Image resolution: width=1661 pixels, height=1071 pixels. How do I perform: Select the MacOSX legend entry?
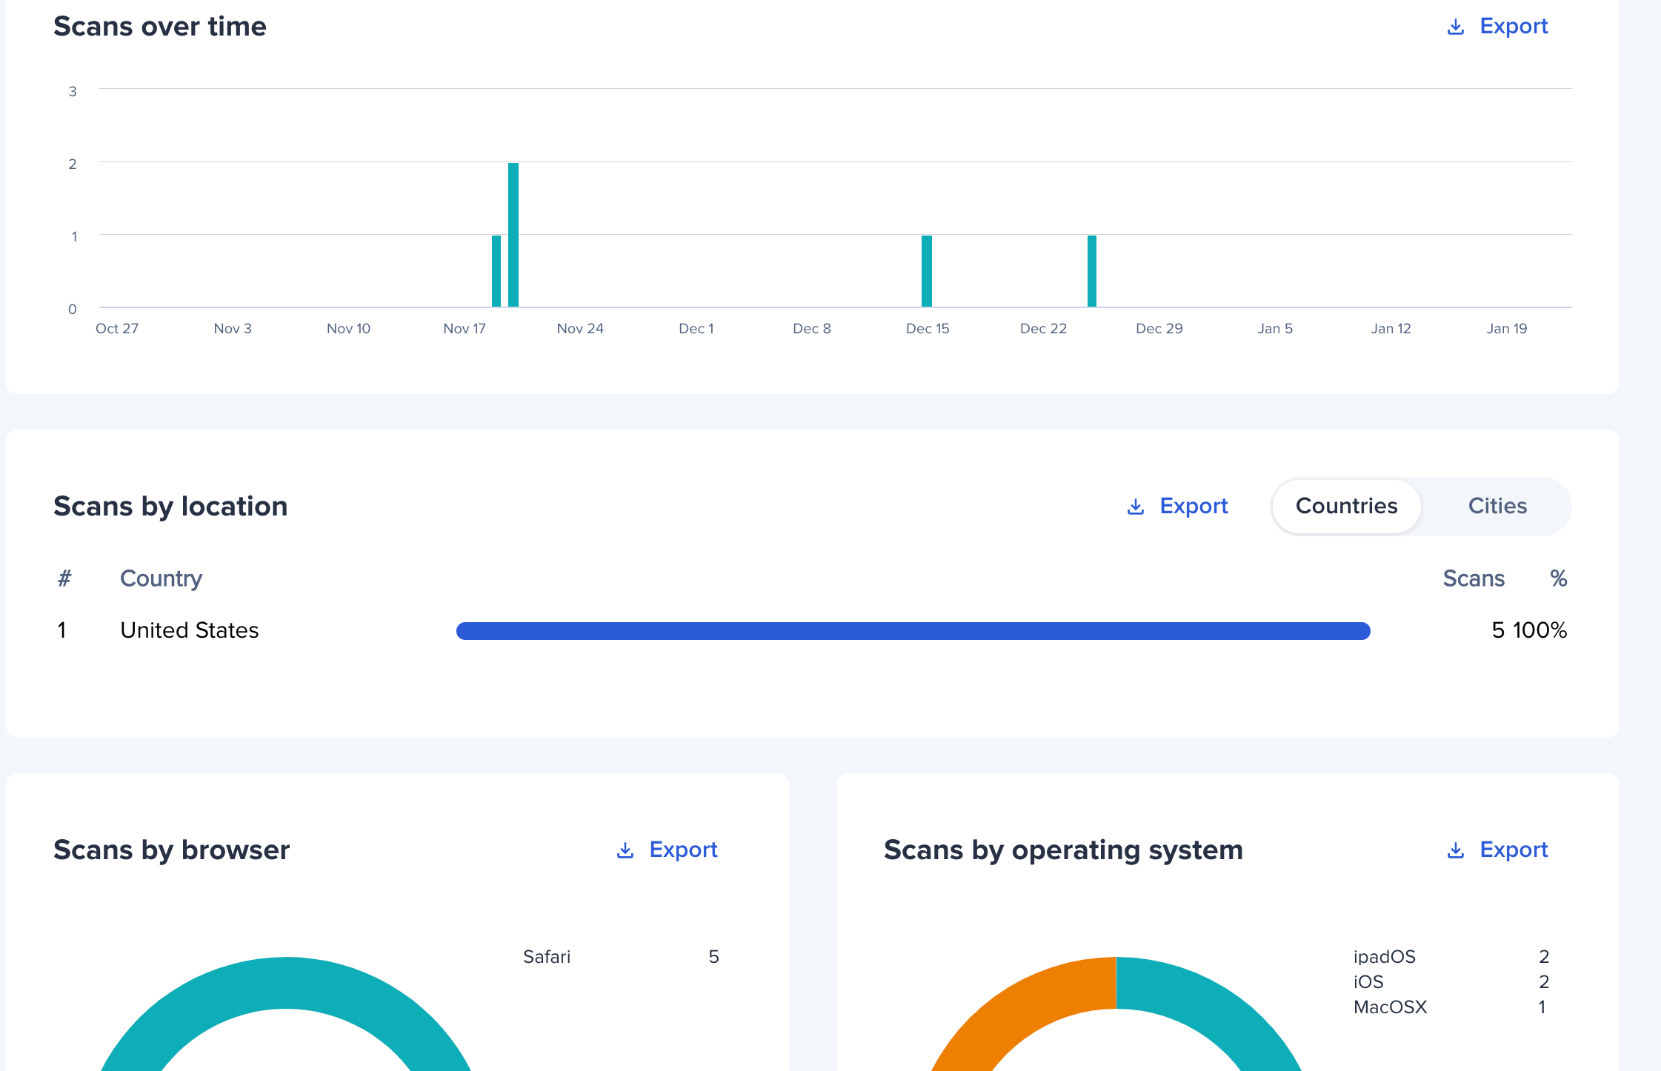click(1390, 1007)
